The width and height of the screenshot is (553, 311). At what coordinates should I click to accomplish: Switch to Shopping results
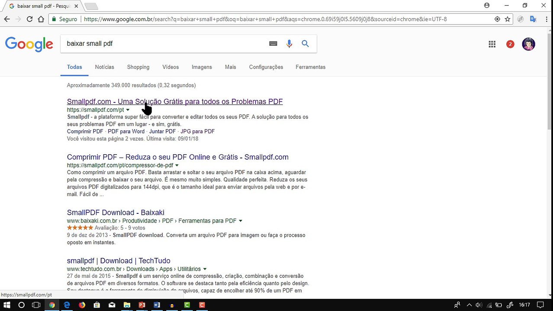(138, 67)
